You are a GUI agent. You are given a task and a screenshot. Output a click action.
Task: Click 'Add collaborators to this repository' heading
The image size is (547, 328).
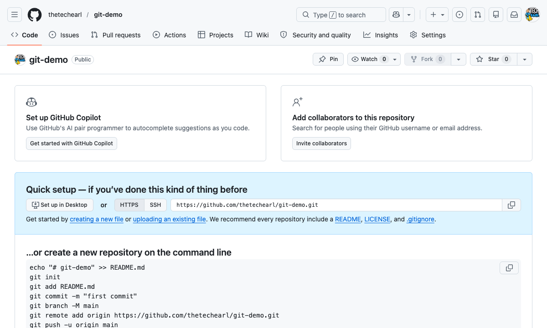tap(353, 118)
